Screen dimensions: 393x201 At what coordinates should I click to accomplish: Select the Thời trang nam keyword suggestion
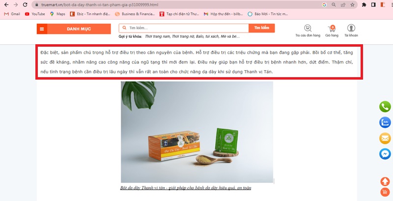(158, 36)
